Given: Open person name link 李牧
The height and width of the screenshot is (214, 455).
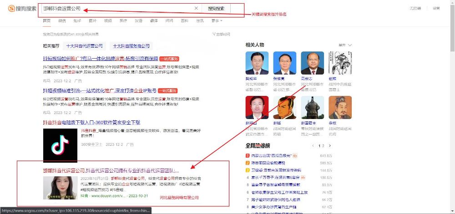Looking at the screenshot, I should point(333,123).
